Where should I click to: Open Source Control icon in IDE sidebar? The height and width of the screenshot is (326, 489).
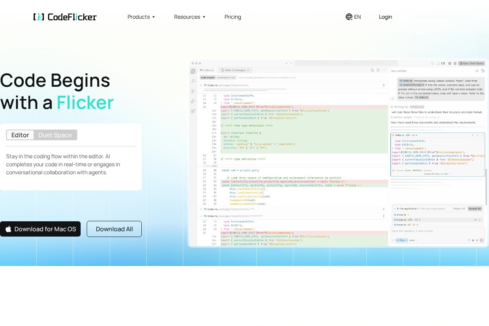193,91
